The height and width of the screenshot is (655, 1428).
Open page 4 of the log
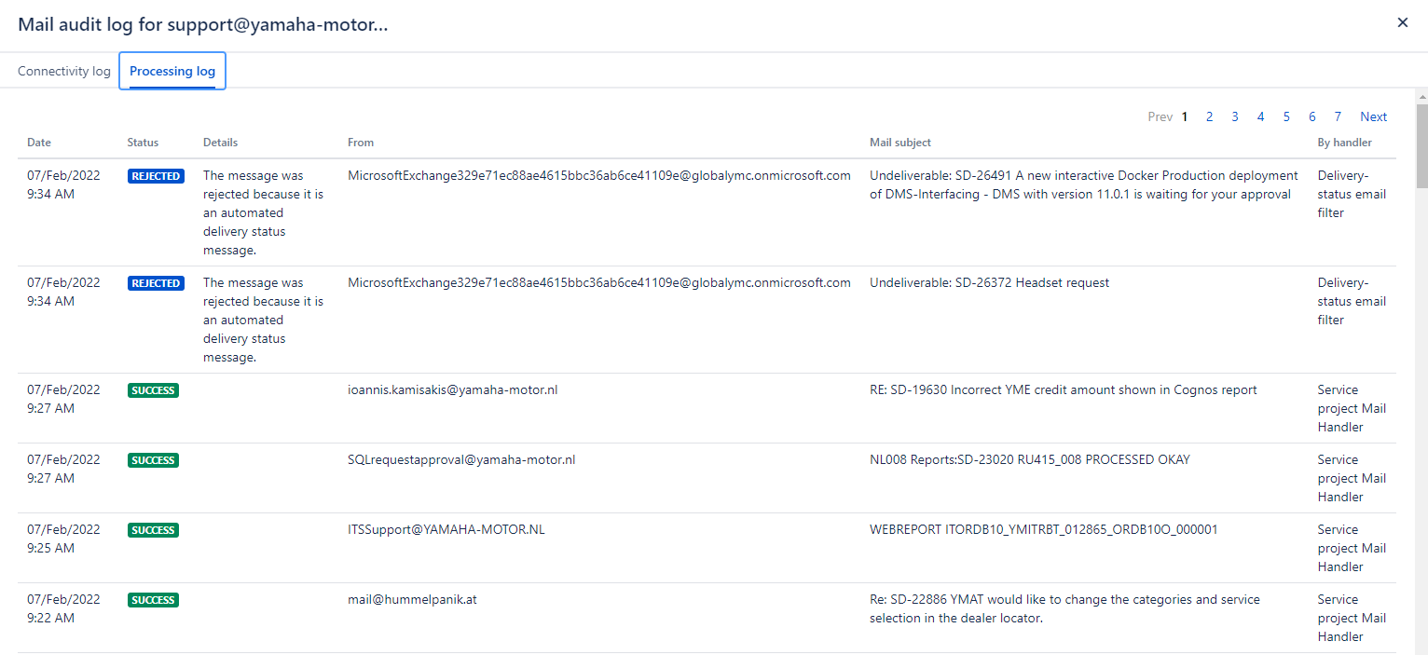point(1260,116)
